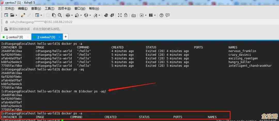Expand the Open session dropdown arrow
This screenshot has width=279, height=121.
coord(16,15)
